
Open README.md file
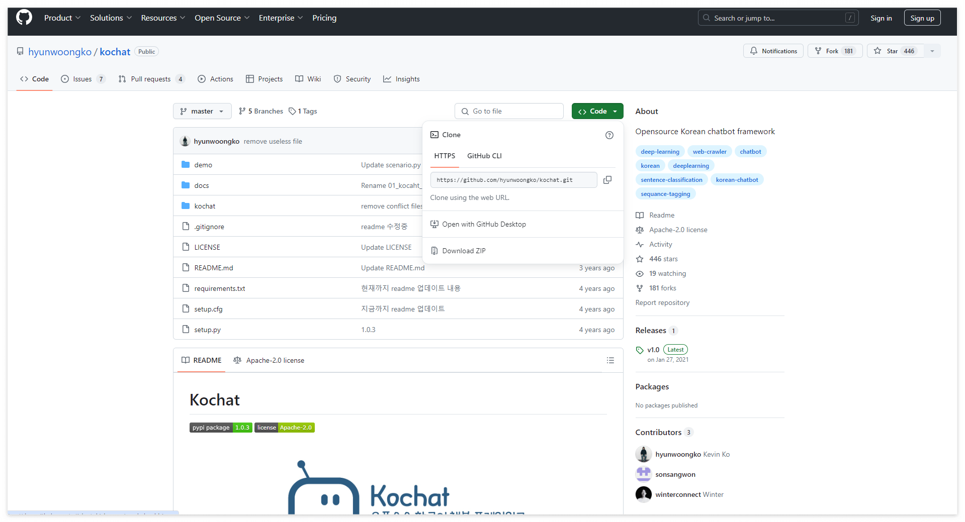point(214,268)
